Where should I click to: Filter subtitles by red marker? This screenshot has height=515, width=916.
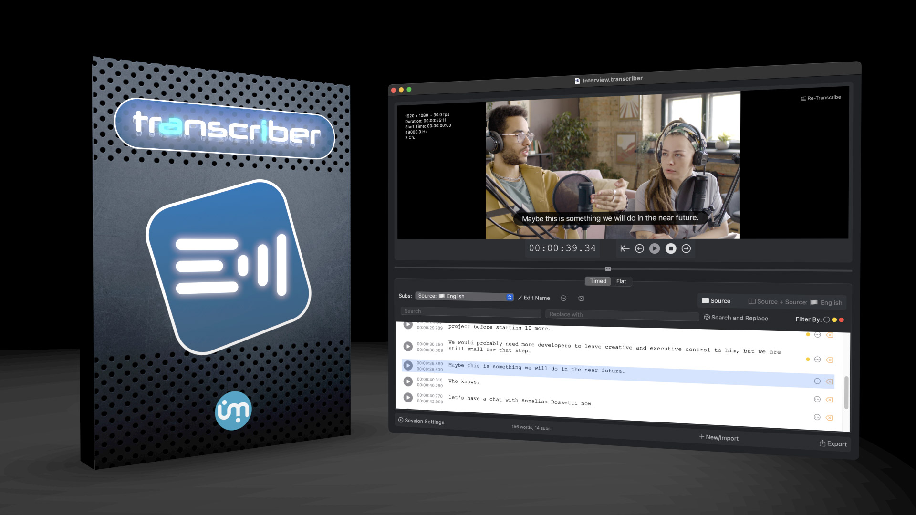(x=842, y=320)
